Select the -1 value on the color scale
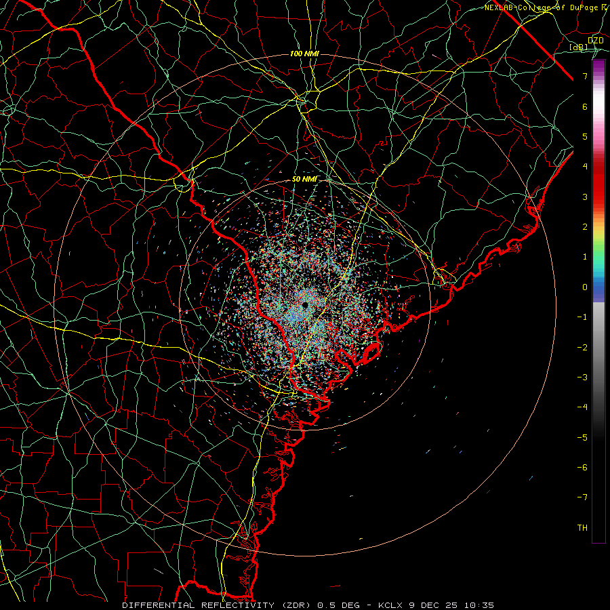This screenshot has width=610, height=610. coord(582,317)
